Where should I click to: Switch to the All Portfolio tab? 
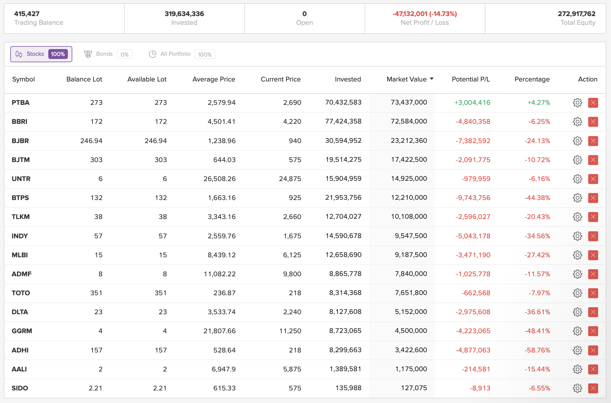182,54
